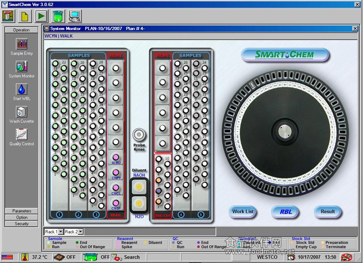This screenshot has height=263, width=363.
Task: Click the Search status bar icon
Action: click(x=117, y=257)
